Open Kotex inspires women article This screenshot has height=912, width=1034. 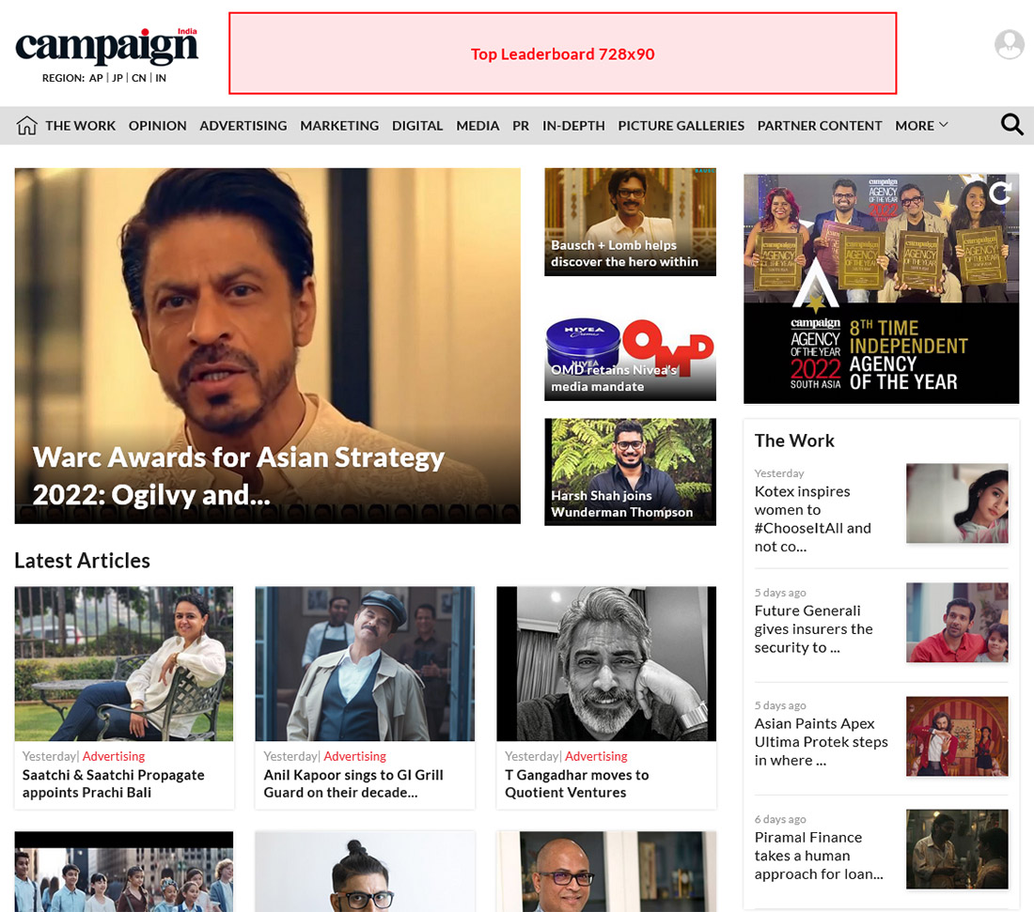click(813, 518)
